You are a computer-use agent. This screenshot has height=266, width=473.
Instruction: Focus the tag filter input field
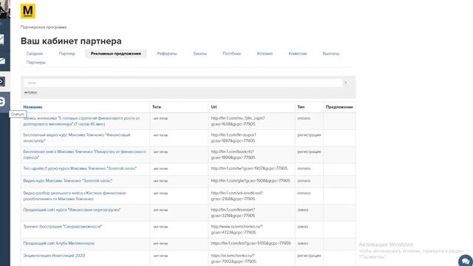[x=183, y=83]
